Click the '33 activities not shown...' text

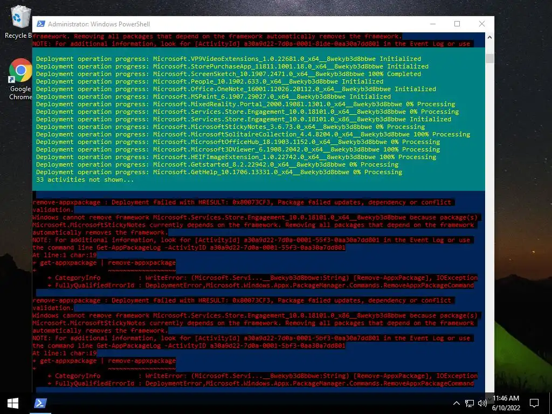pos(85,180)
